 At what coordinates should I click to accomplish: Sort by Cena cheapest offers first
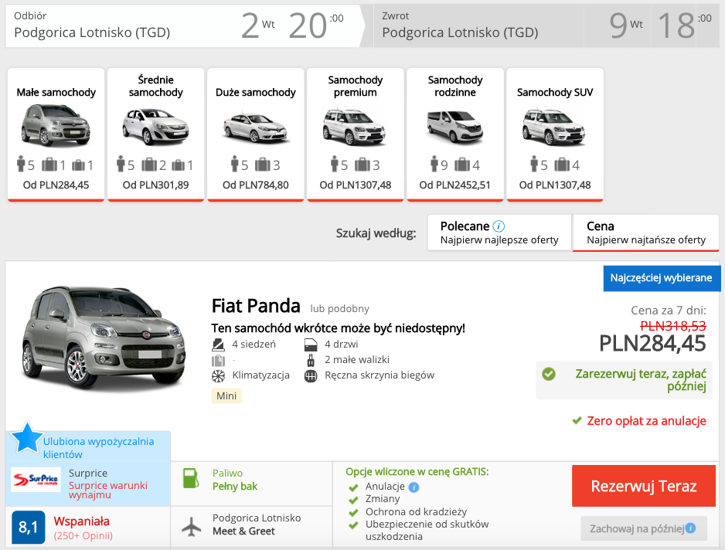646,233
